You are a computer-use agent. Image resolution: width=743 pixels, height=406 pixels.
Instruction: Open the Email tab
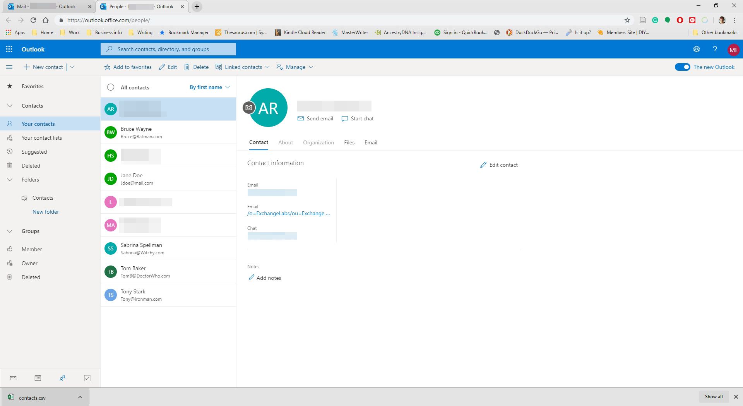371,142
